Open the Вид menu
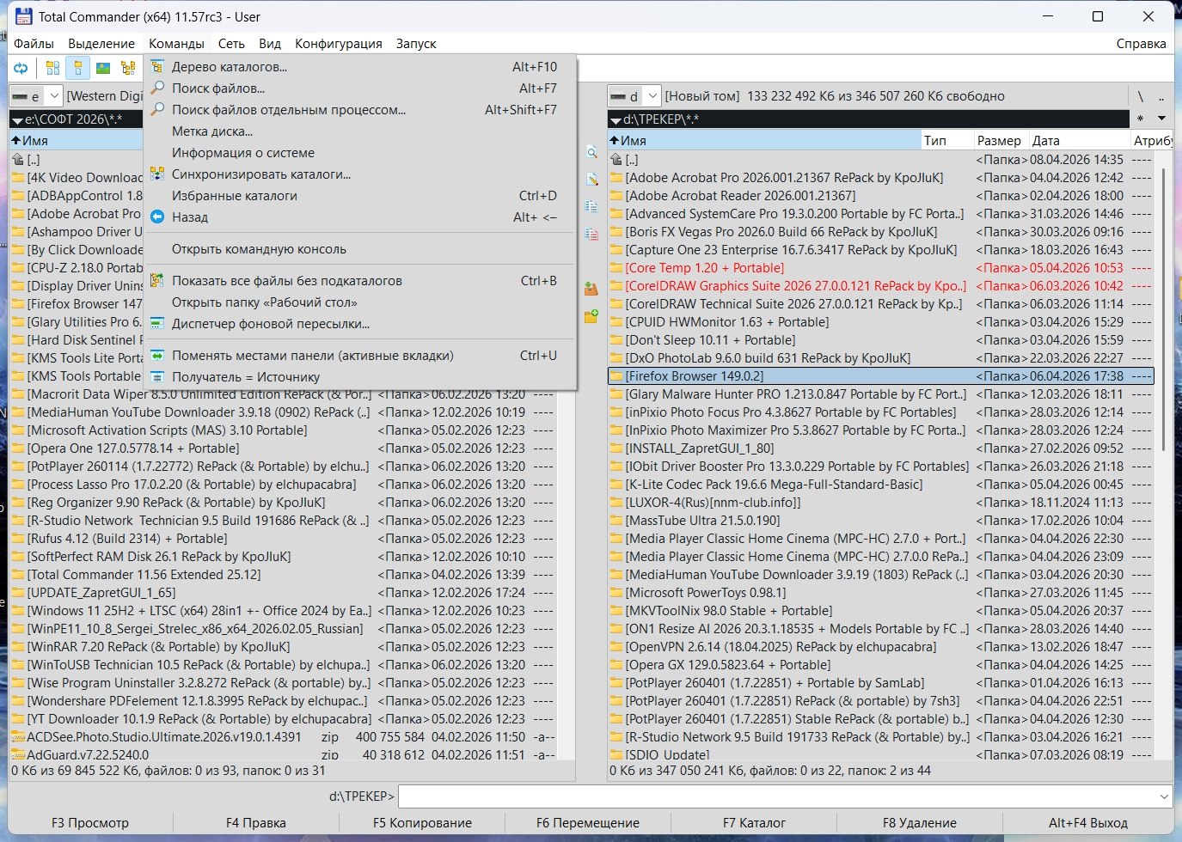The image size is (1182, 842). click(270, 44)
